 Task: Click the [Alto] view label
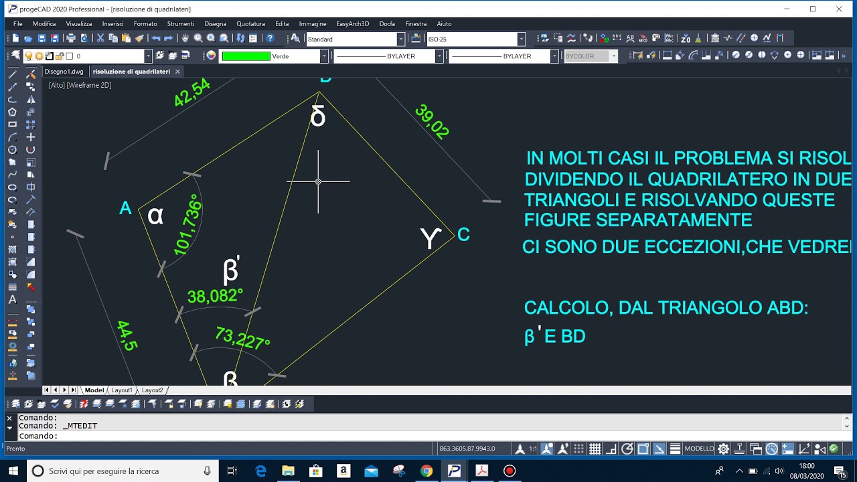[x=56, y=85]
